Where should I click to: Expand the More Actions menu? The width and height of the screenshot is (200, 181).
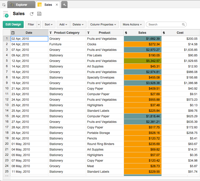click(132, 24)
